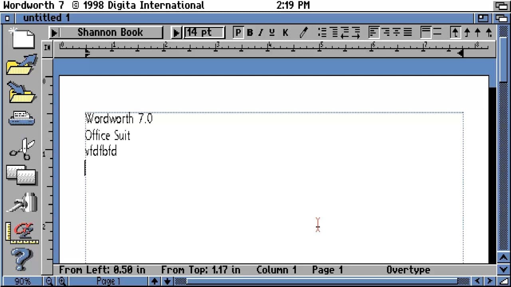The image size is (511, 287).
Task: Go to previous page with the up arrow
Action: point(155,281)
